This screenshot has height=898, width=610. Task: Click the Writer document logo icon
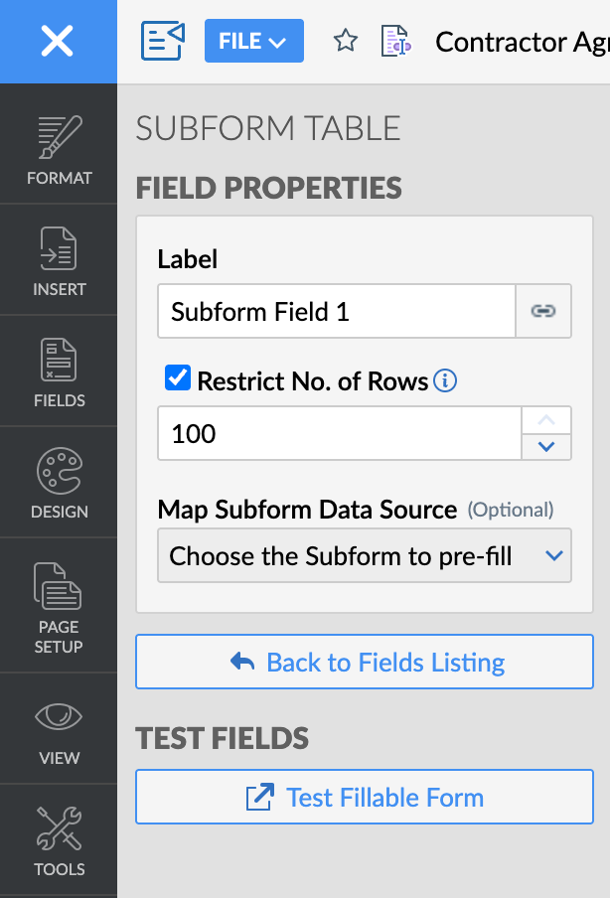pos(163,41)
